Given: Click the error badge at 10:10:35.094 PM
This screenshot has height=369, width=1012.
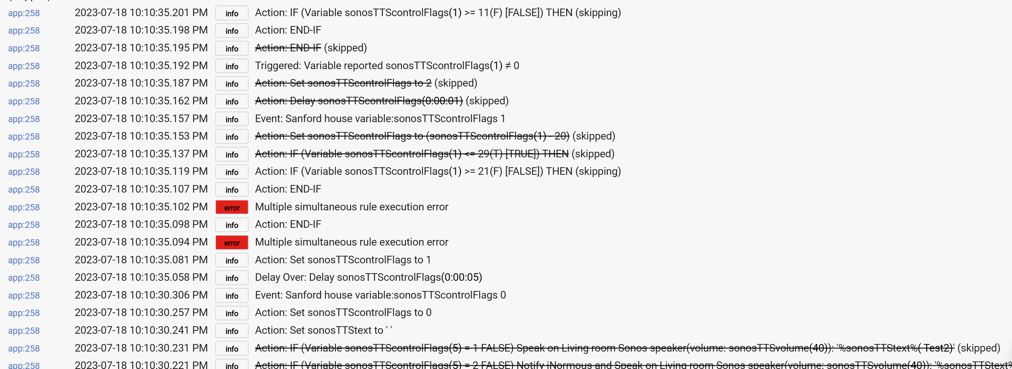Looking at the screenshot, I should pyautogui.click(x=232, y=243).
